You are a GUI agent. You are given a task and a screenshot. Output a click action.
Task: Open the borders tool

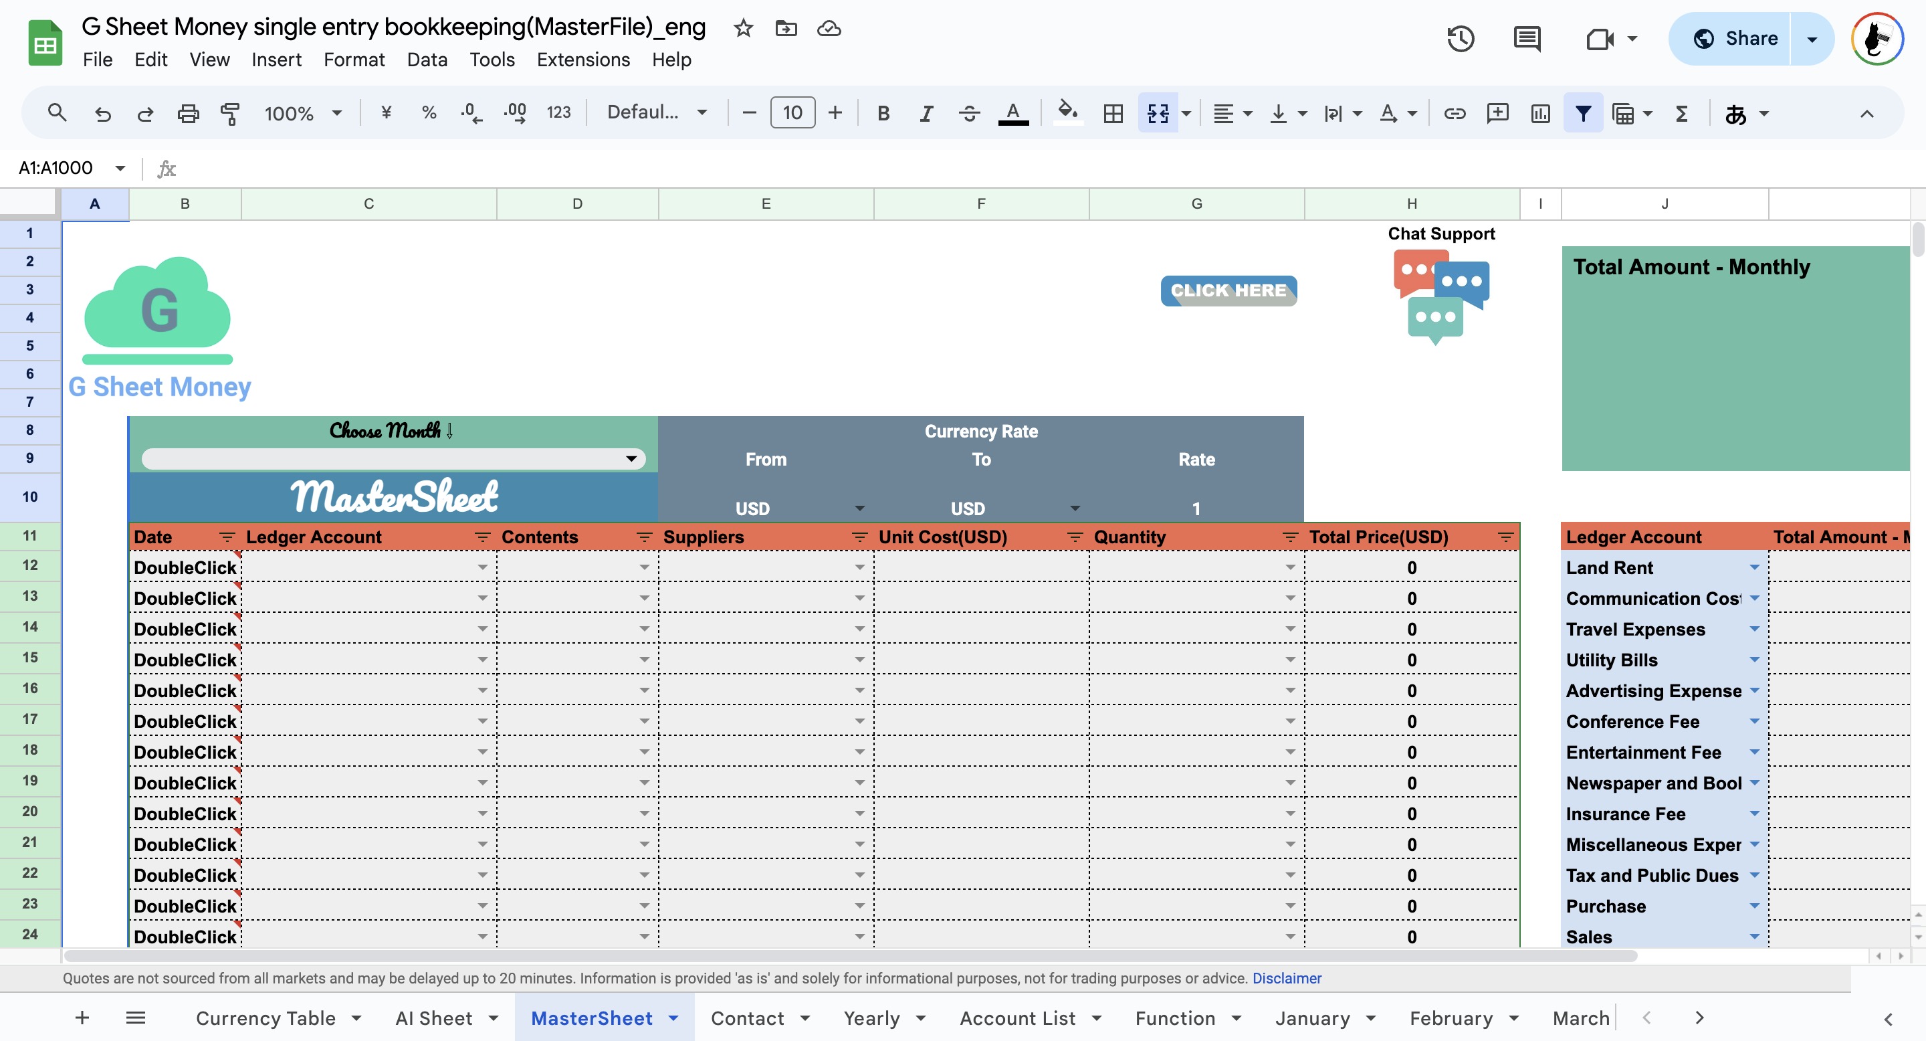tap(1113, 113)
